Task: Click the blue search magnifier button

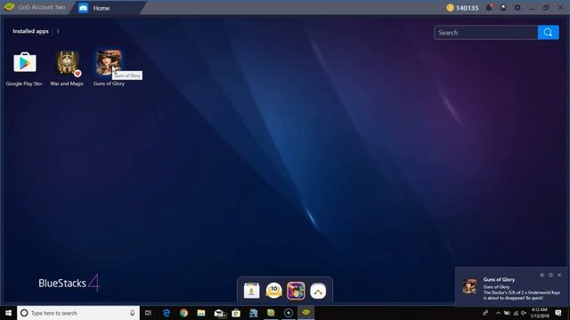Action: pyautogui.click(x=549, y=33)
